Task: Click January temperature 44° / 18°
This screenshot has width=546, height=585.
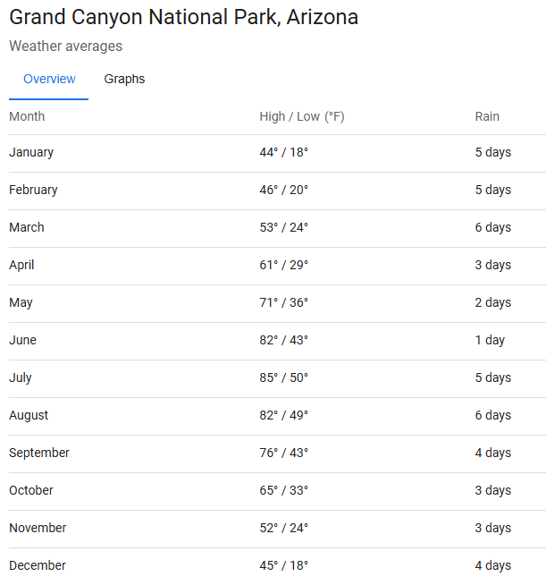Action: tap(283, 152)
